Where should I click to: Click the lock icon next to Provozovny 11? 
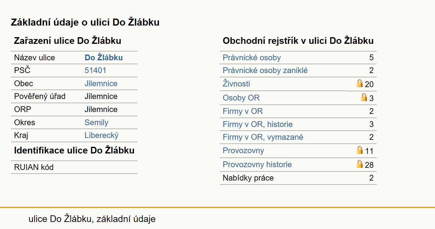pyautogui.click(x=360, y=150)
